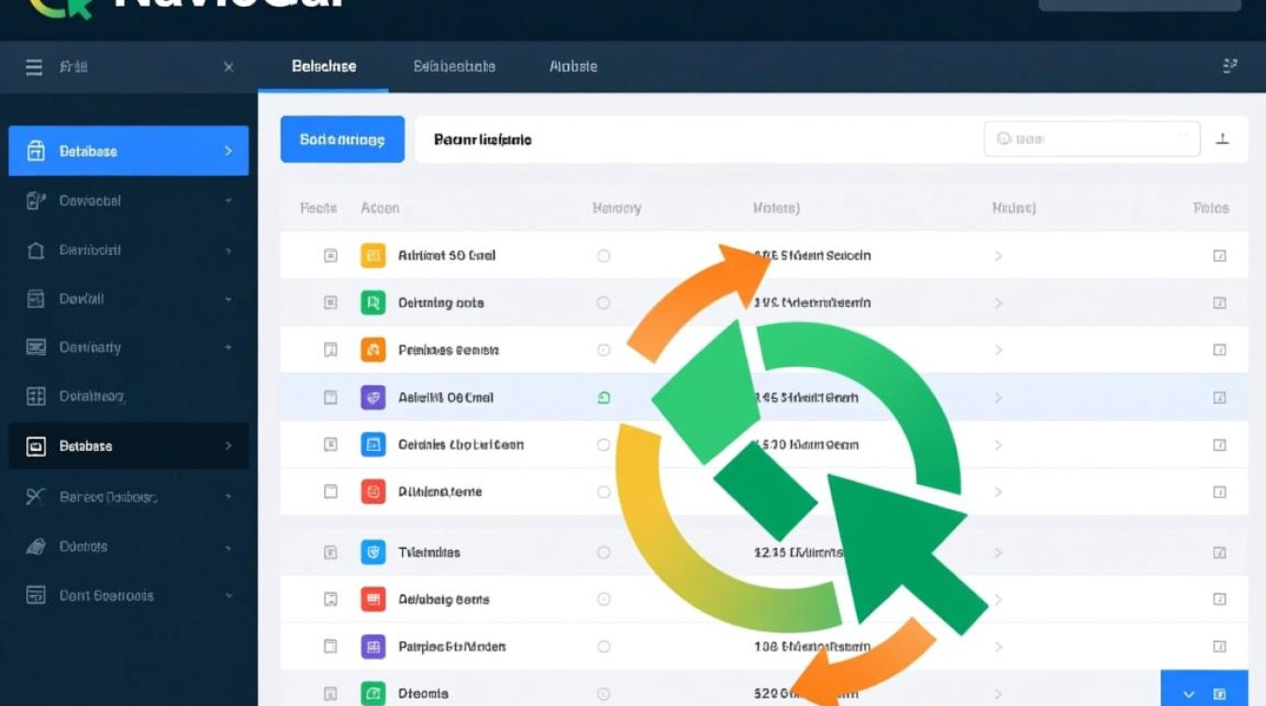Click the upload icon right of search box
Image resolution: width=1266 pixels, height=706 pixels.
click(1222, 139)
